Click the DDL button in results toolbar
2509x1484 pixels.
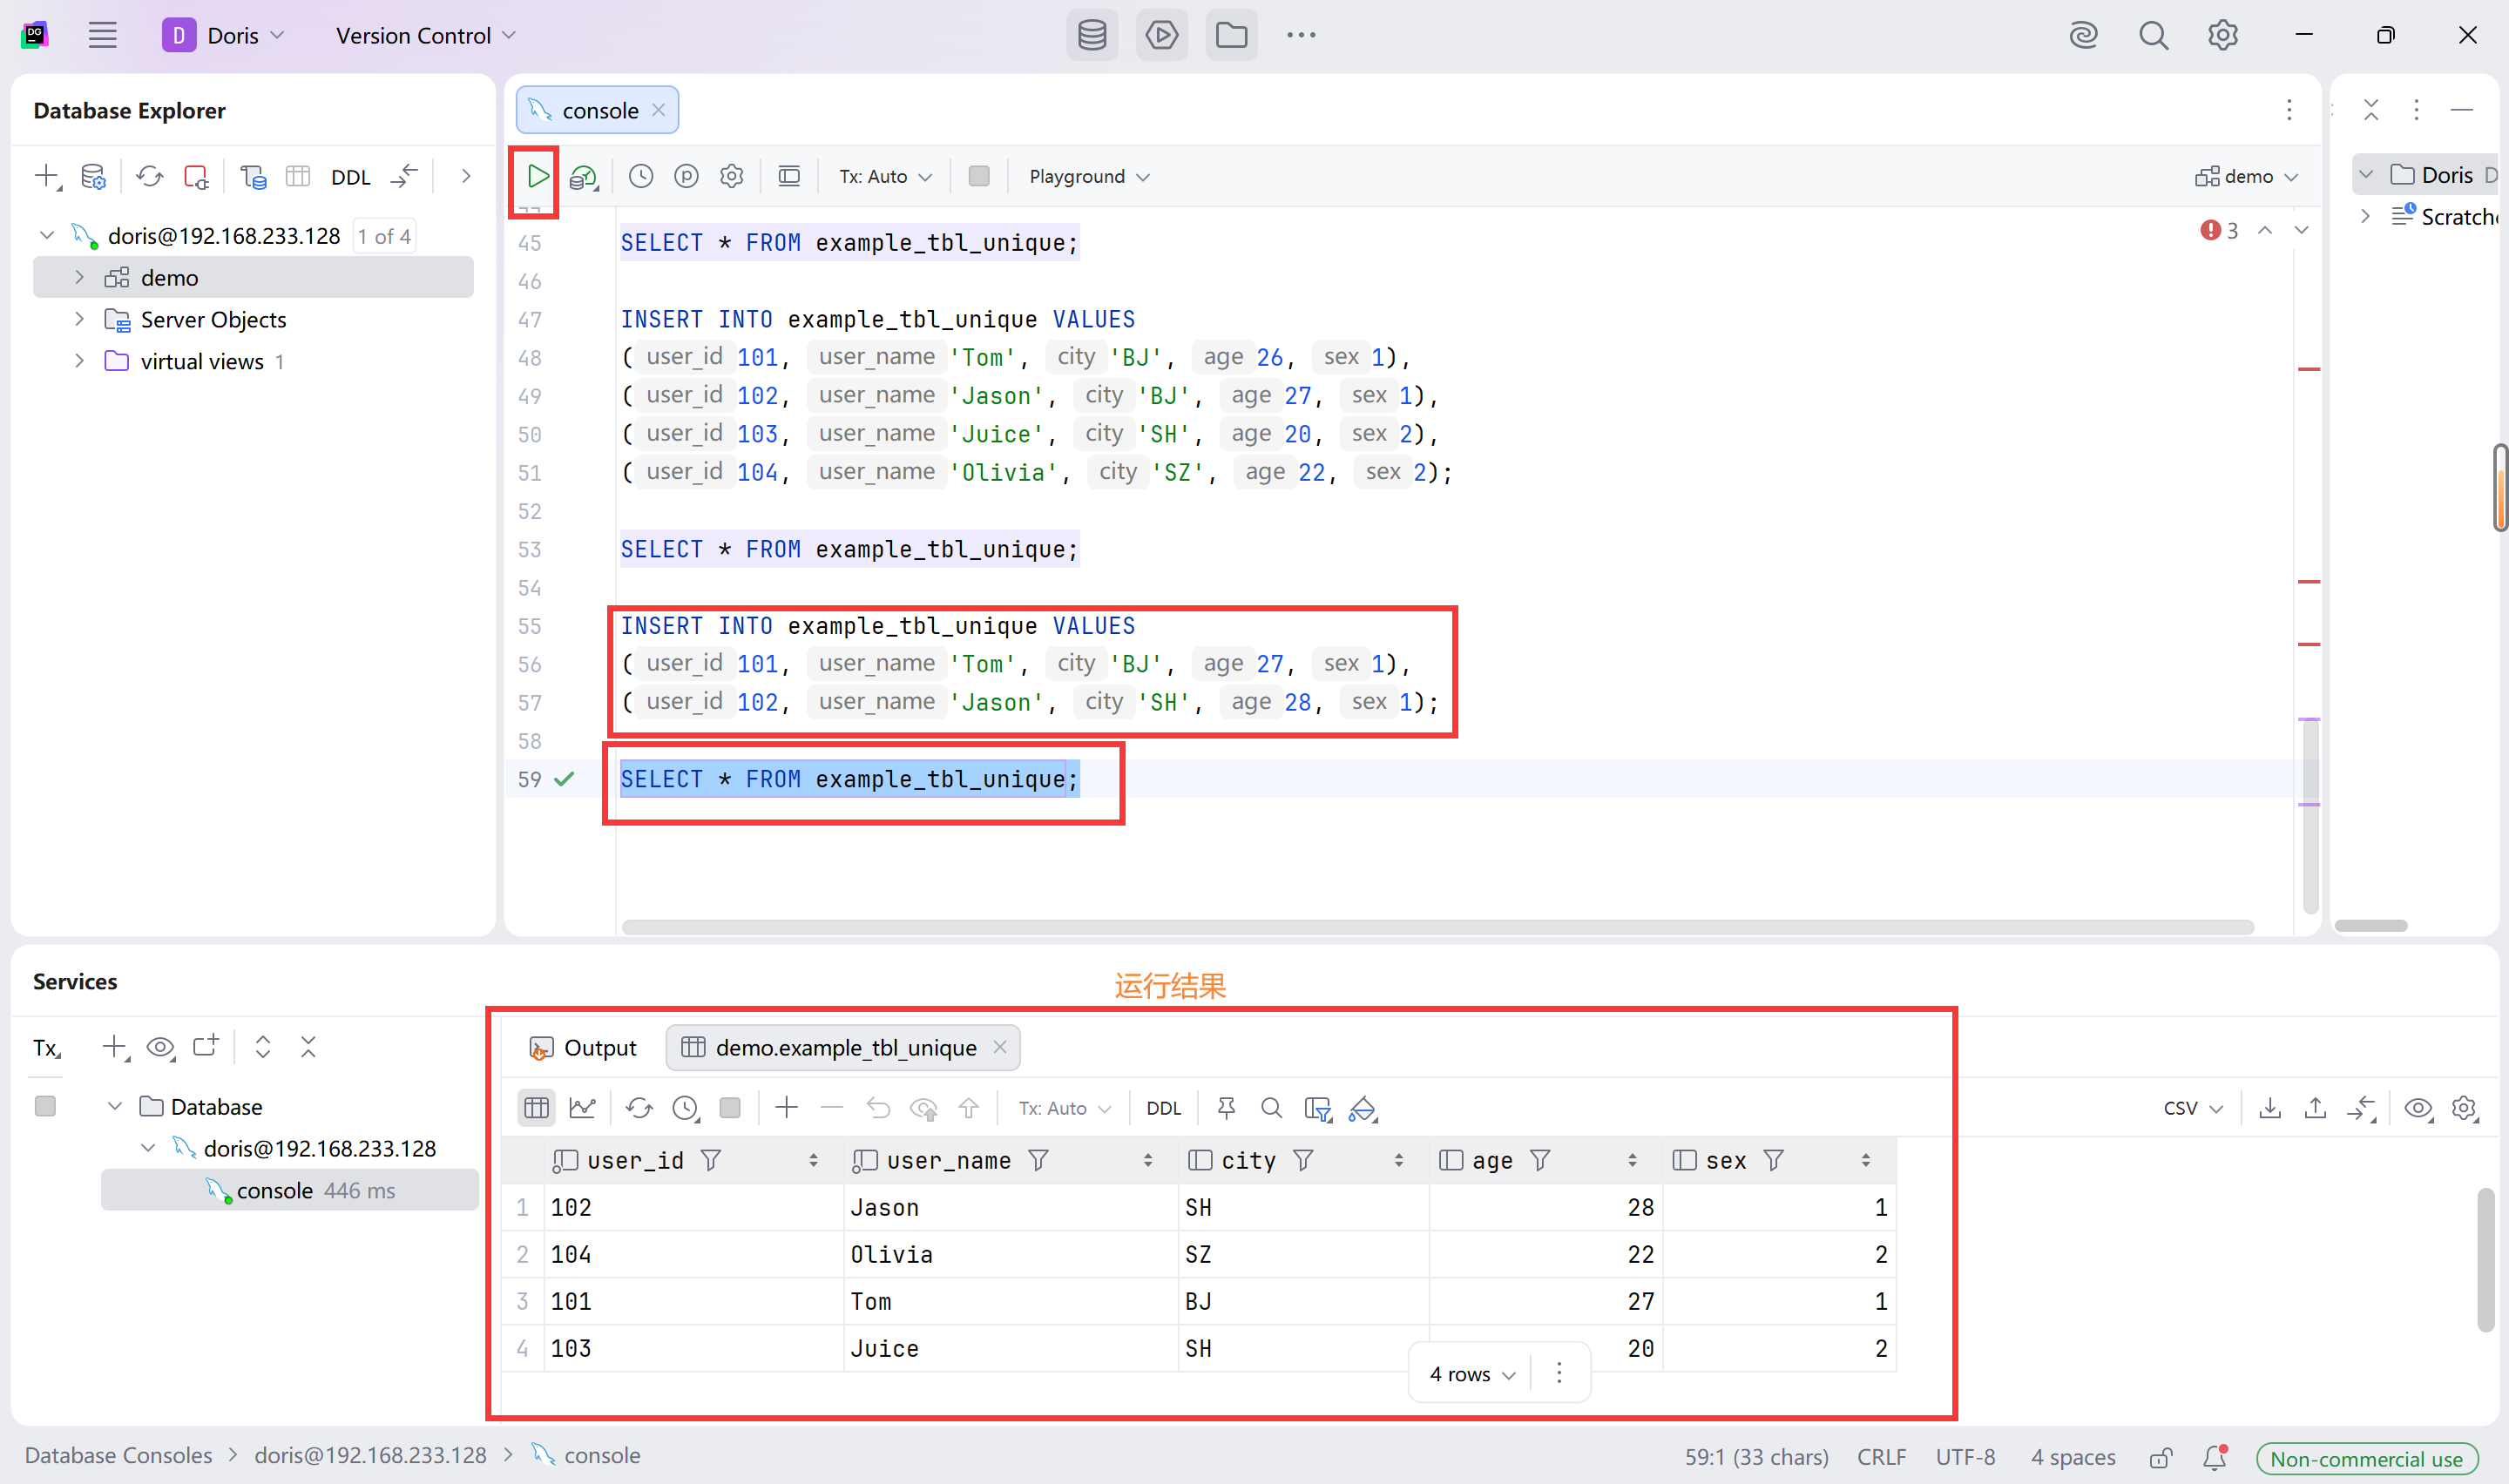click(1163, 1107)
